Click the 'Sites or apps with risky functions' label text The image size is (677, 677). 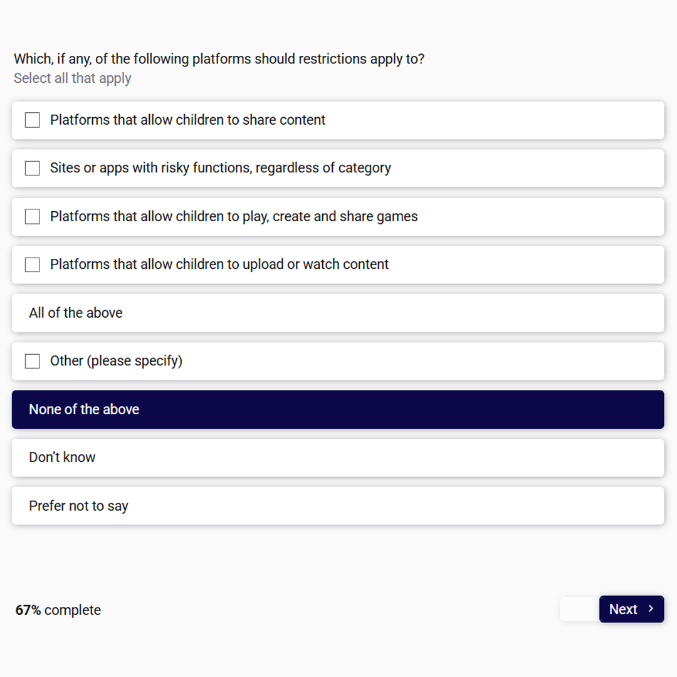click(220, 167)
